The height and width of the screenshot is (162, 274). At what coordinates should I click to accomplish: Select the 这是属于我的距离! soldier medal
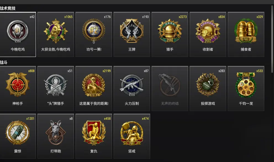pos(94,89)
